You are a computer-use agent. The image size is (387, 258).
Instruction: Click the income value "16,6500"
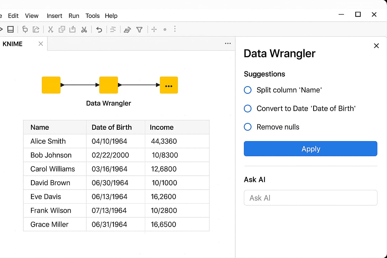[164, 224]
